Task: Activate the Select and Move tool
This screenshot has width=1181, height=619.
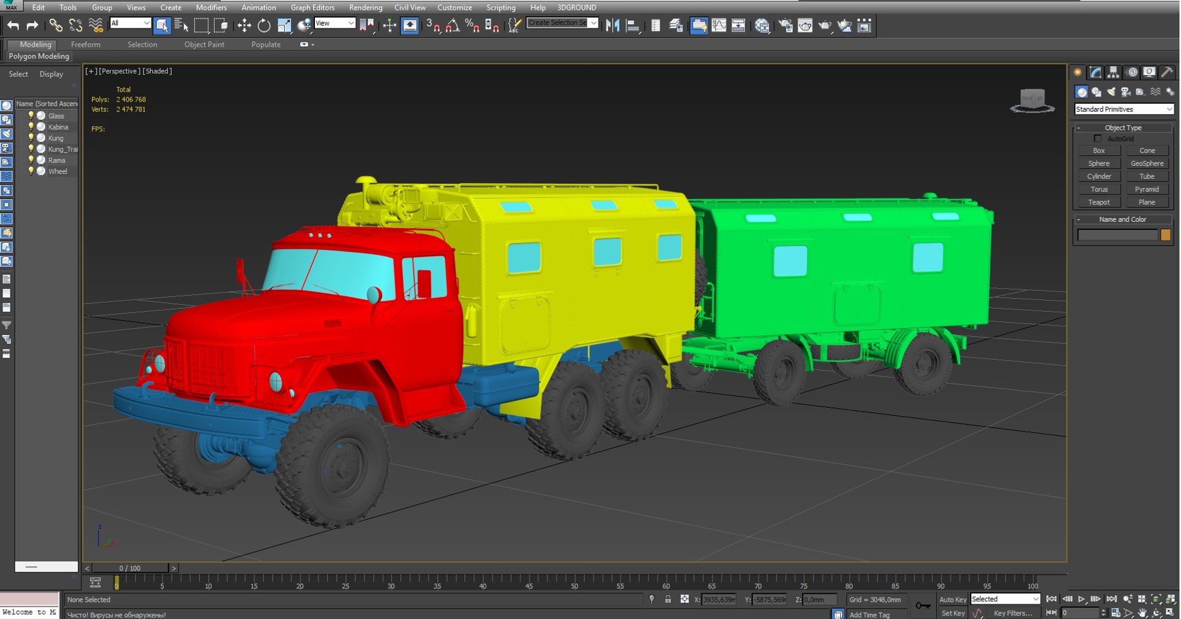Action: pos(244,25)
